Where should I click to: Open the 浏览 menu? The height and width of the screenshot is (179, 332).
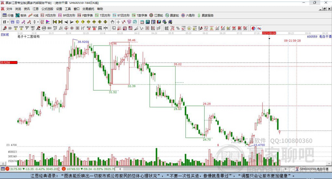[18, 9]
